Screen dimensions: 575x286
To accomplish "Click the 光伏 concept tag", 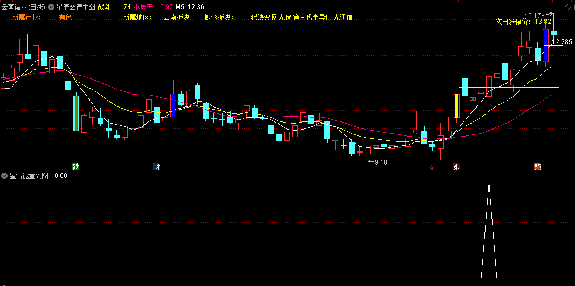I will tap(285, 17).
